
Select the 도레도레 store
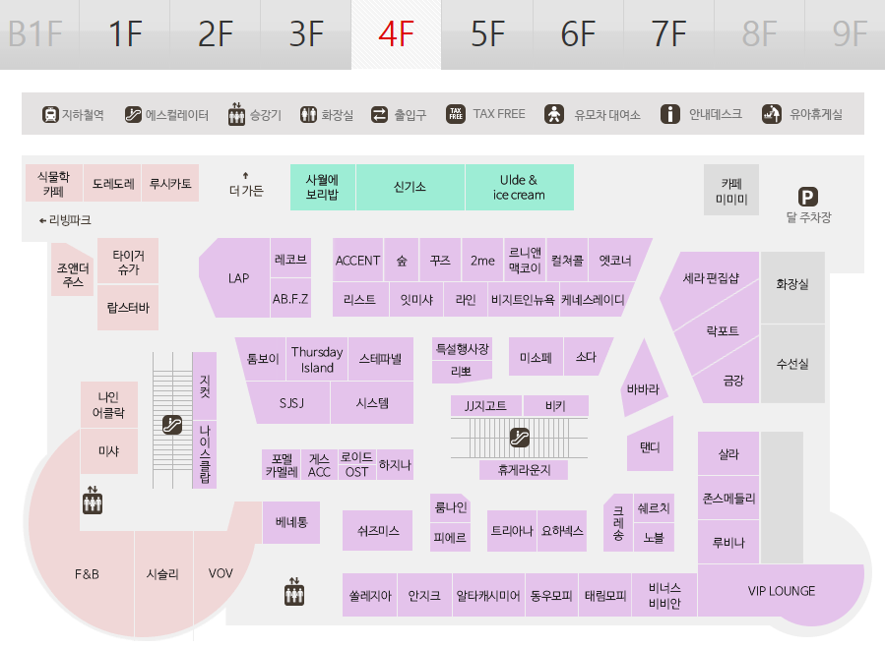pos(113,183)
